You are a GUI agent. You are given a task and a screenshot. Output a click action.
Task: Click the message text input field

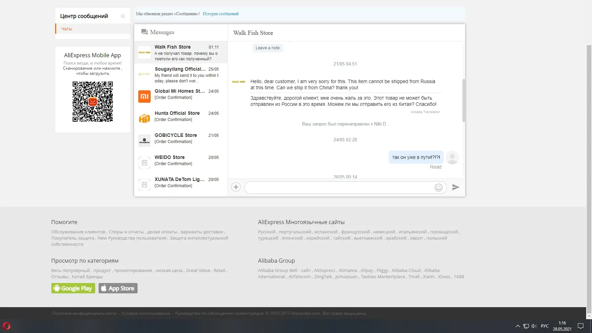pyautogui.click(x=345, y=188)
